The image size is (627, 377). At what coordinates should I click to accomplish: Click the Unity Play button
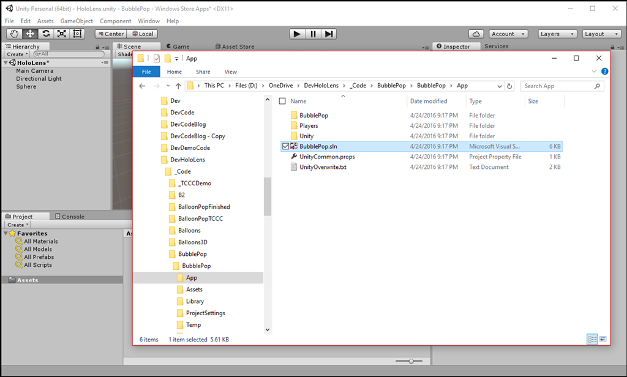(x=297, y=34)
